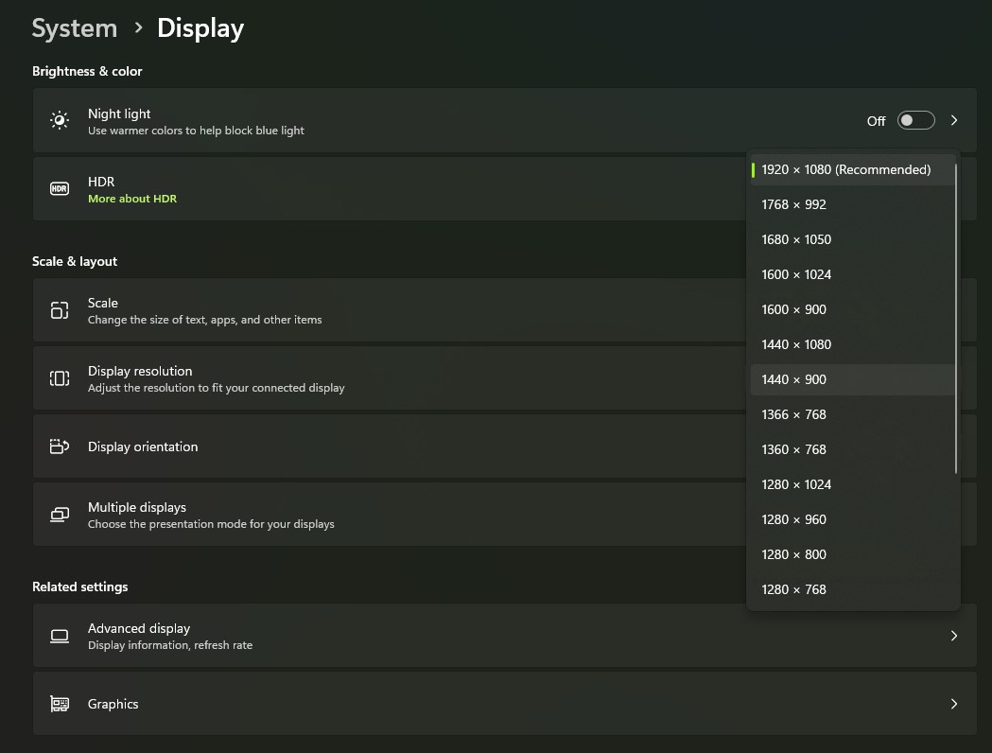Click 'Change the size of text, apps' description

click(205, 320)
